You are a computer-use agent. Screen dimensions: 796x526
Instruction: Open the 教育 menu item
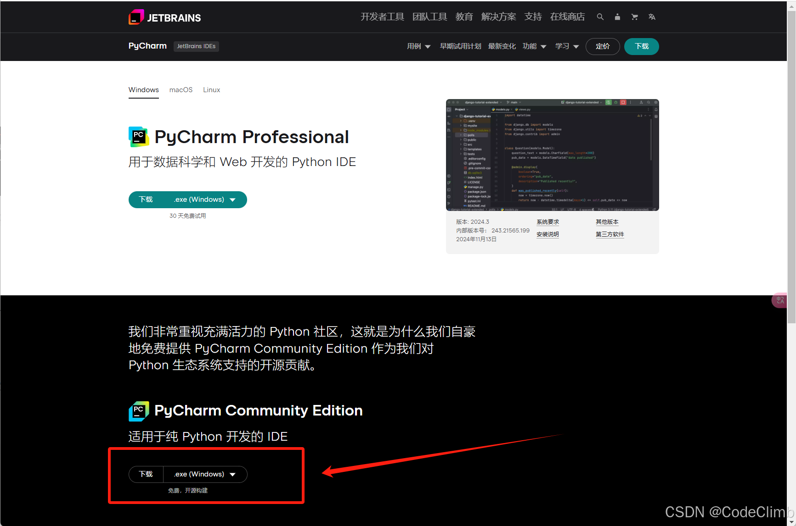click(464, 17)
